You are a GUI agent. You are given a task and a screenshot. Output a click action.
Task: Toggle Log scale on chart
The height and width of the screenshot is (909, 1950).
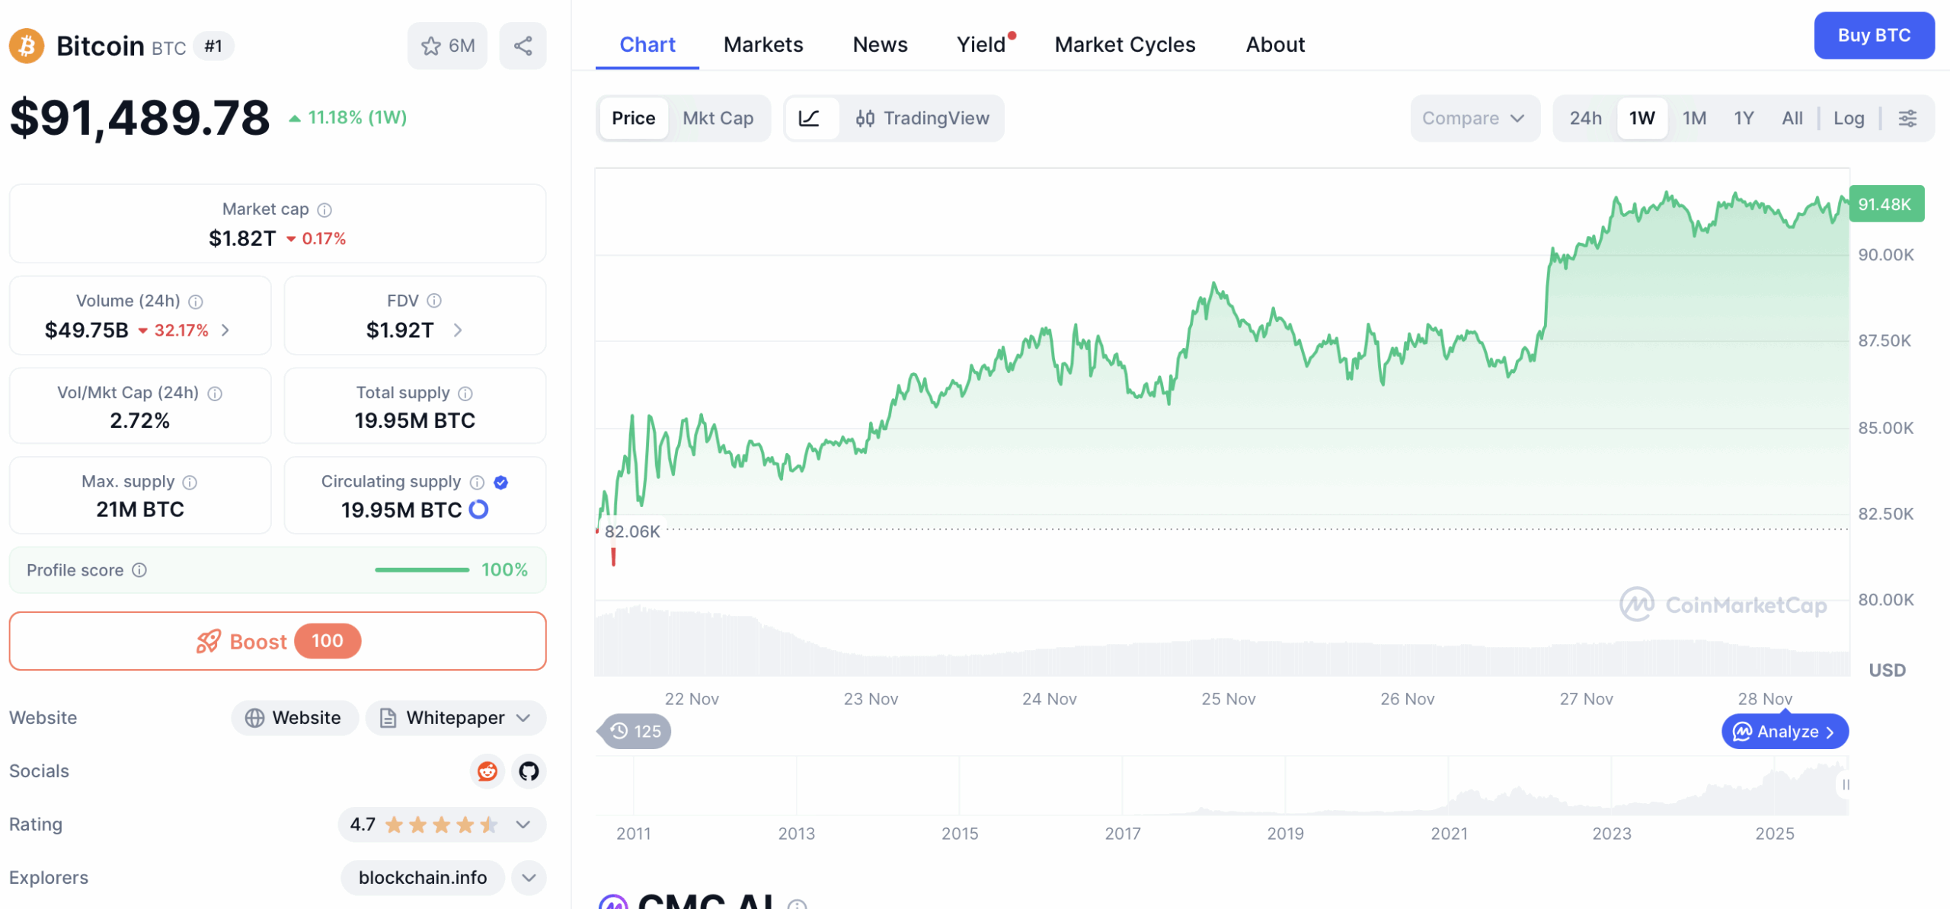1848,118
